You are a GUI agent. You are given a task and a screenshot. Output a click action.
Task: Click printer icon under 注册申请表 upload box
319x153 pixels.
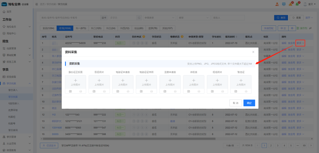click(175, 91)
